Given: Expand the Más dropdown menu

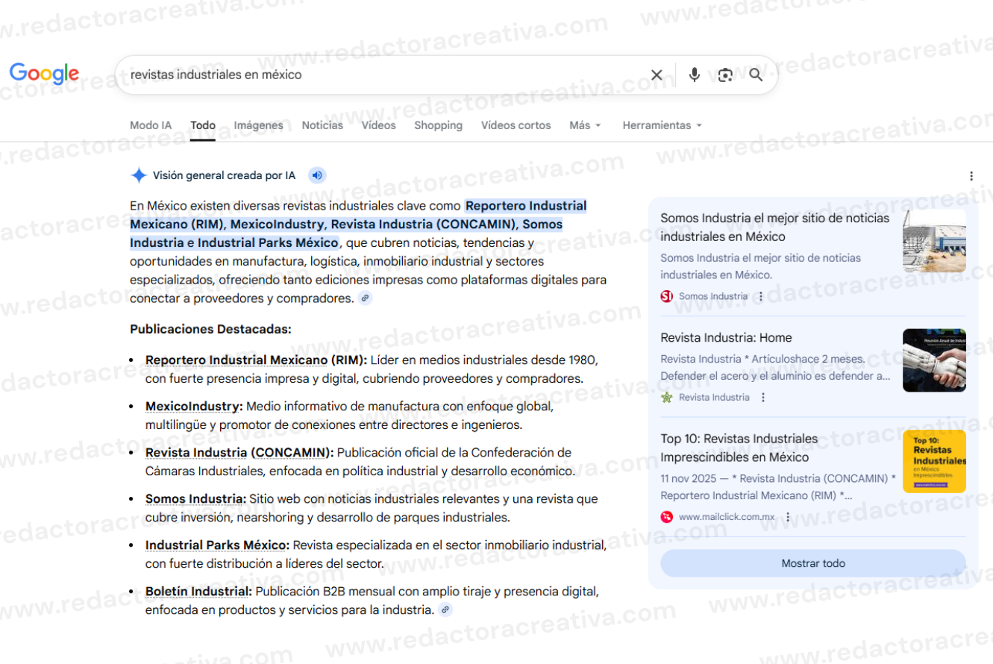Looking at the screenshot, I should coord(585,125).
